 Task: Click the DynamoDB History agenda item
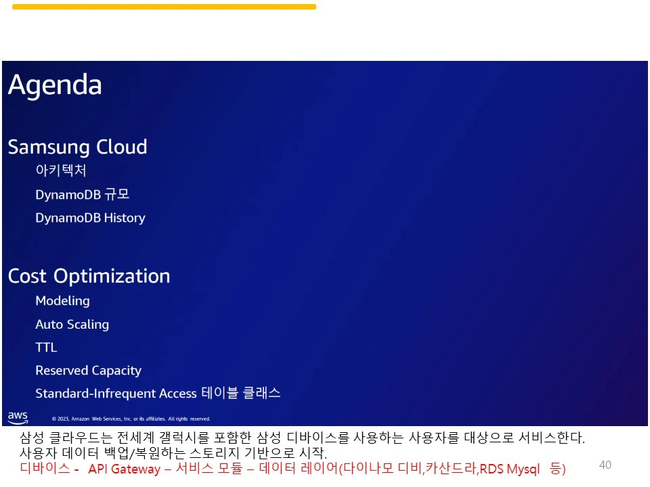[90, 218]
